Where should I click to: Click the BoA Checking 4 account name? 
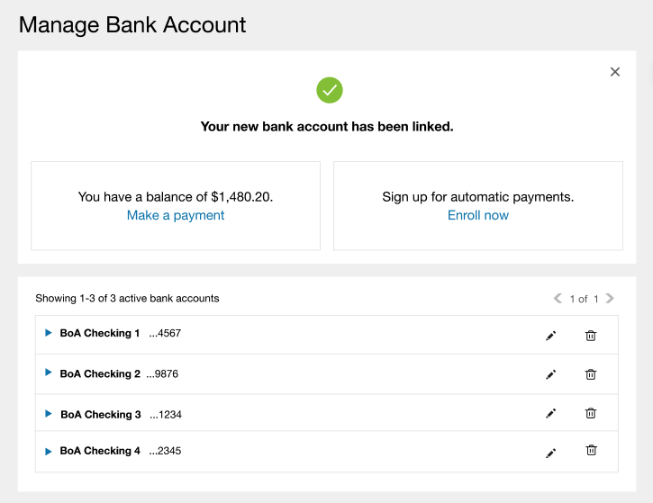100,451
